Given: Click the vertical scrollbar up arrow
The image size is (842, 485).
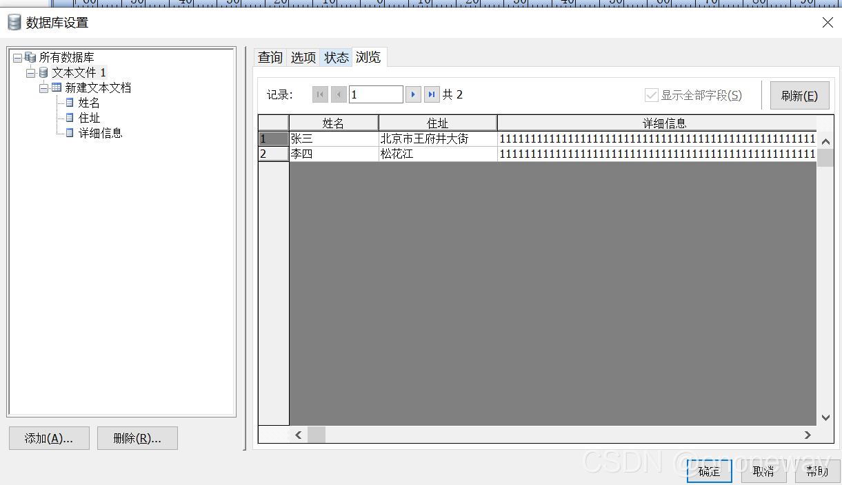Looking at the screenshot, I should click(825, 140).
